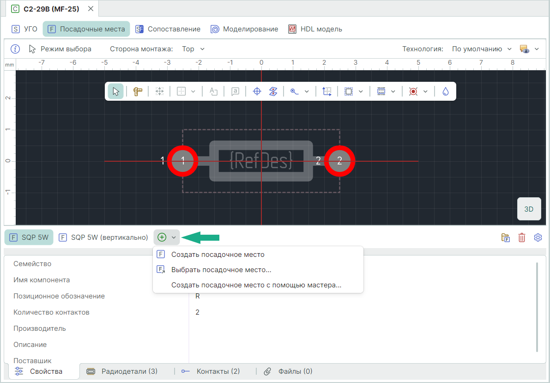
Task: Click pad 2 on the footprint canvas
Action: pos(339,161)
